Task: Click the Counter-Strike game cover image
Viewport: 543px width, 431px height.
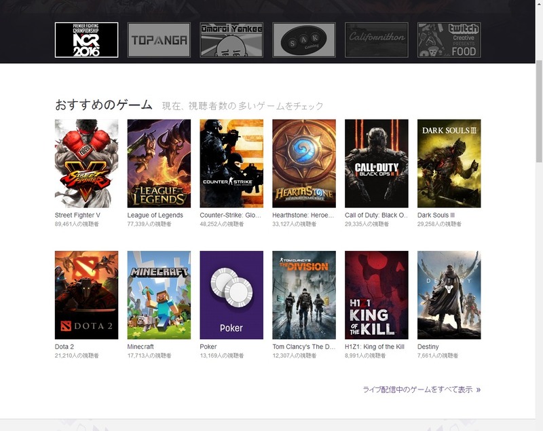Action: (x=231, y=163)
